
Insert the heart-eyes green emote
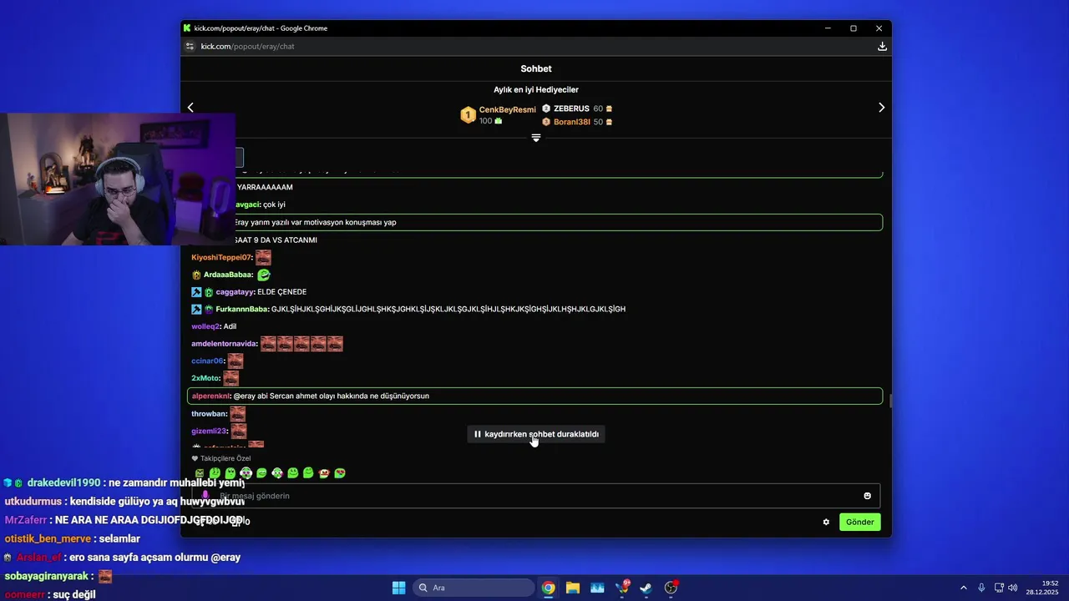point(340,473)
